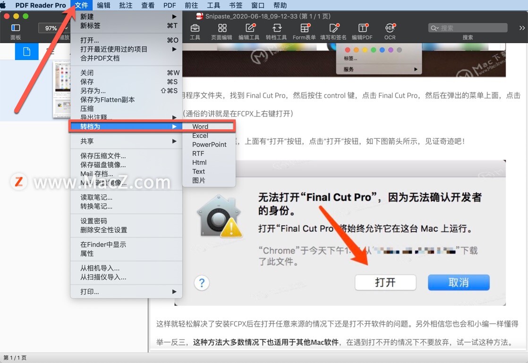
Task: Choose 保存 with the ⌘S shortcut
Action: pyautogui.click(x=126, y=82)
